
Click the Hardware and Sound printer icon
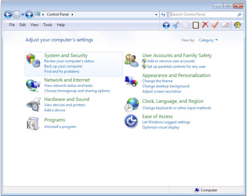(33, 104)
